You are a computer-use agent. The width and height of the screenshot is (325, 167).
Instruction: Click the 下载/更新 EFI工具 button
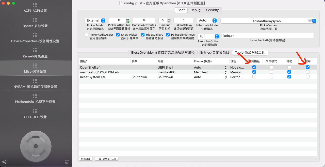[107, 159]
